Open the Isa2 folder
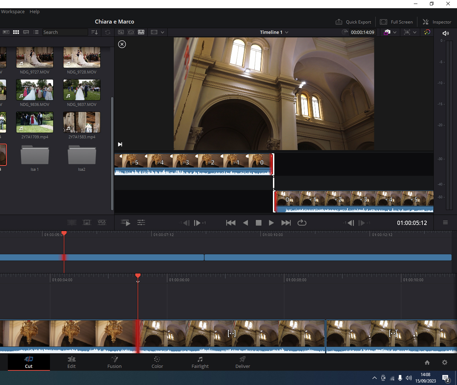This screenshot has height=385, width=457. pos(82,155)
